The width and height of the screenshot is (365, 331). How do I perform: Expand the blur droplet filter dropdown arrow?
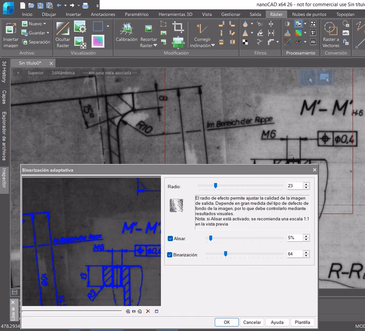[x=252, y=24]
